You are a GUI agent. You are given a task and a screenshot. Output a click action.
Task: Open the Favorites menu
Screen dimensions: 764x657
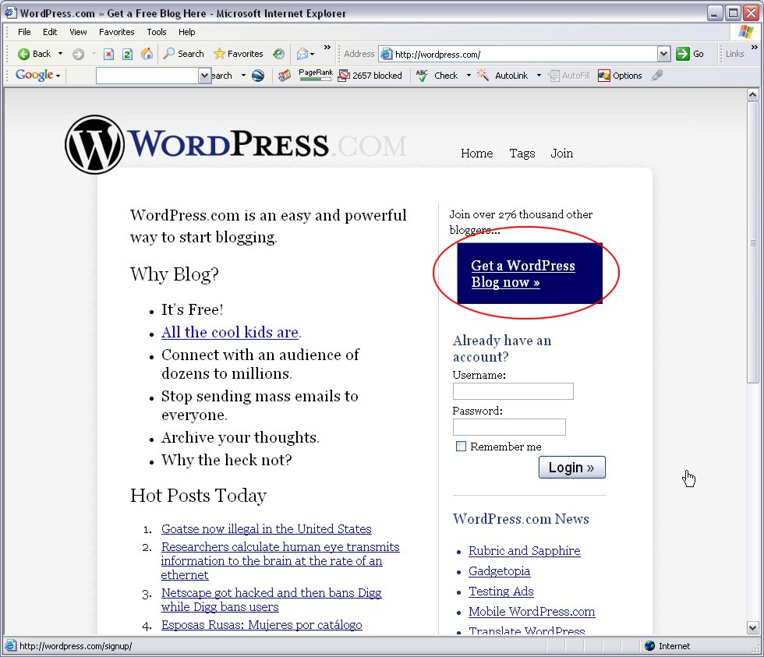[116, 32]
